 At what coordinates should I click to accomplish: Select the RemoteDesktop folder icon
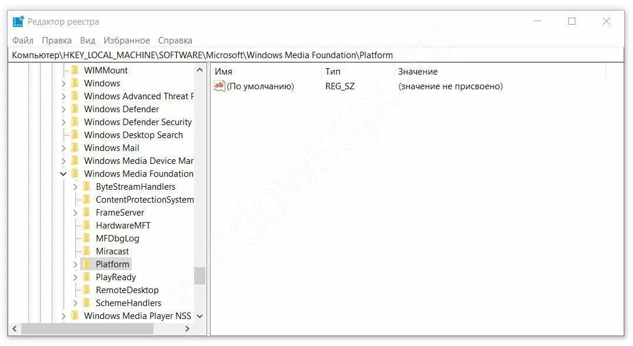point(87,290)
